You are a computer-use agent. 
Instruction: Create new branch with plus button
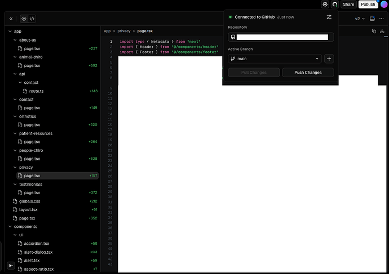point(329,59)
